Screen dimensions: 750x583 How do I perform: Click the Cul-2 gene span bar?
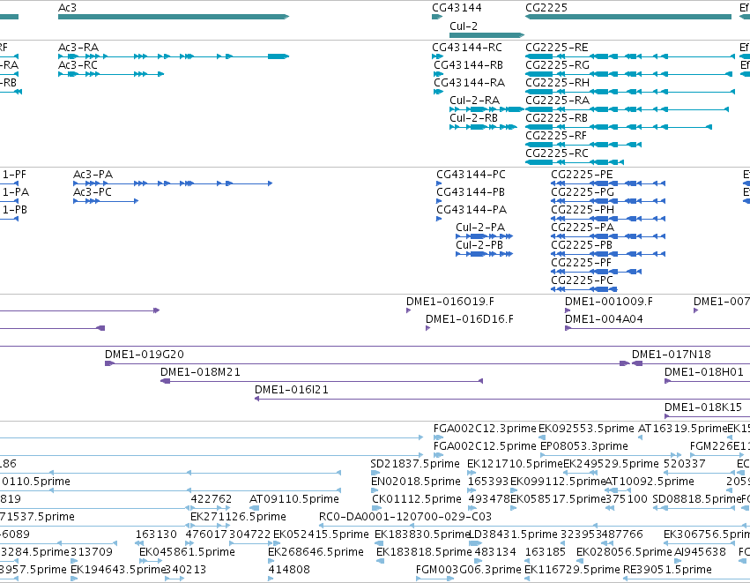(x=486, y=35)
